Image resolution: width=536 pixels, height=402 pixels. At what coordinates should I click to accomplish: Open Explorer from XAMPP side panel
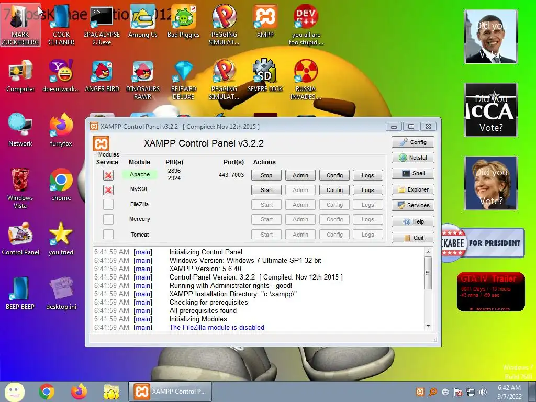(x=413, y=189)
